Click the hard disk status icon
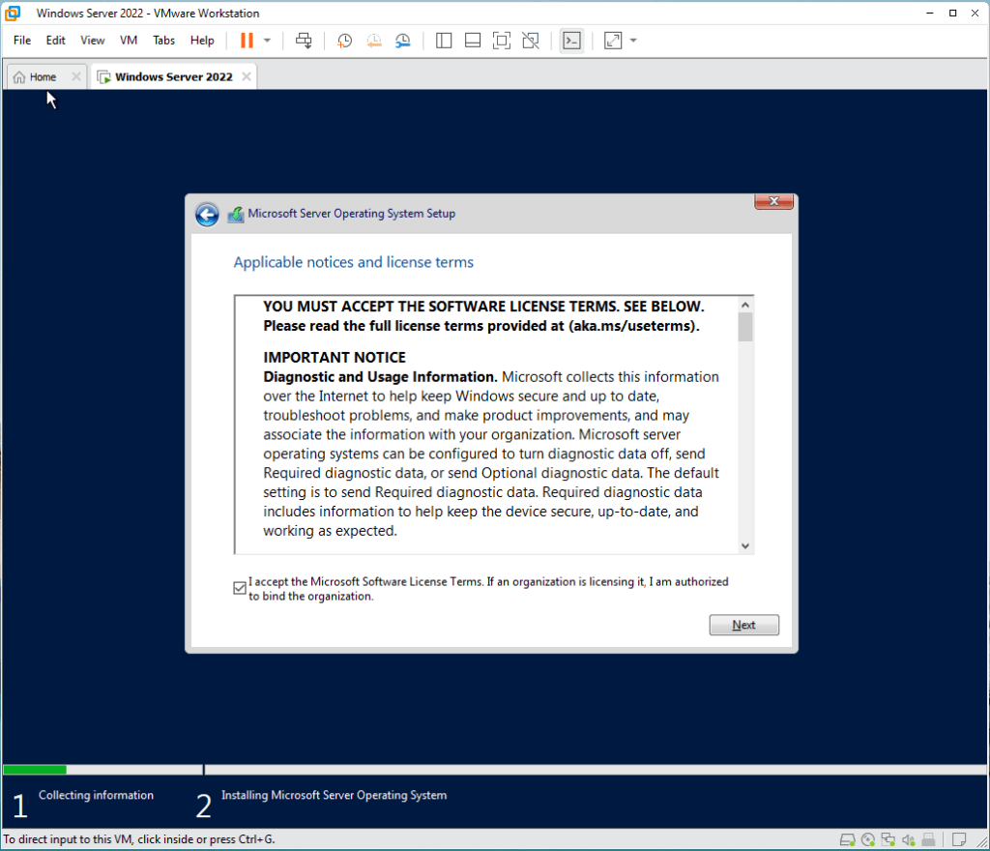990x851 pixels. coord(848,839)
